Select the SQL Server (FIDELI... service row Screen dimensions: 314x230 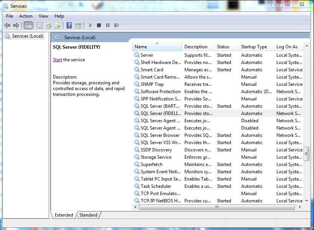(x=218, y=113)
